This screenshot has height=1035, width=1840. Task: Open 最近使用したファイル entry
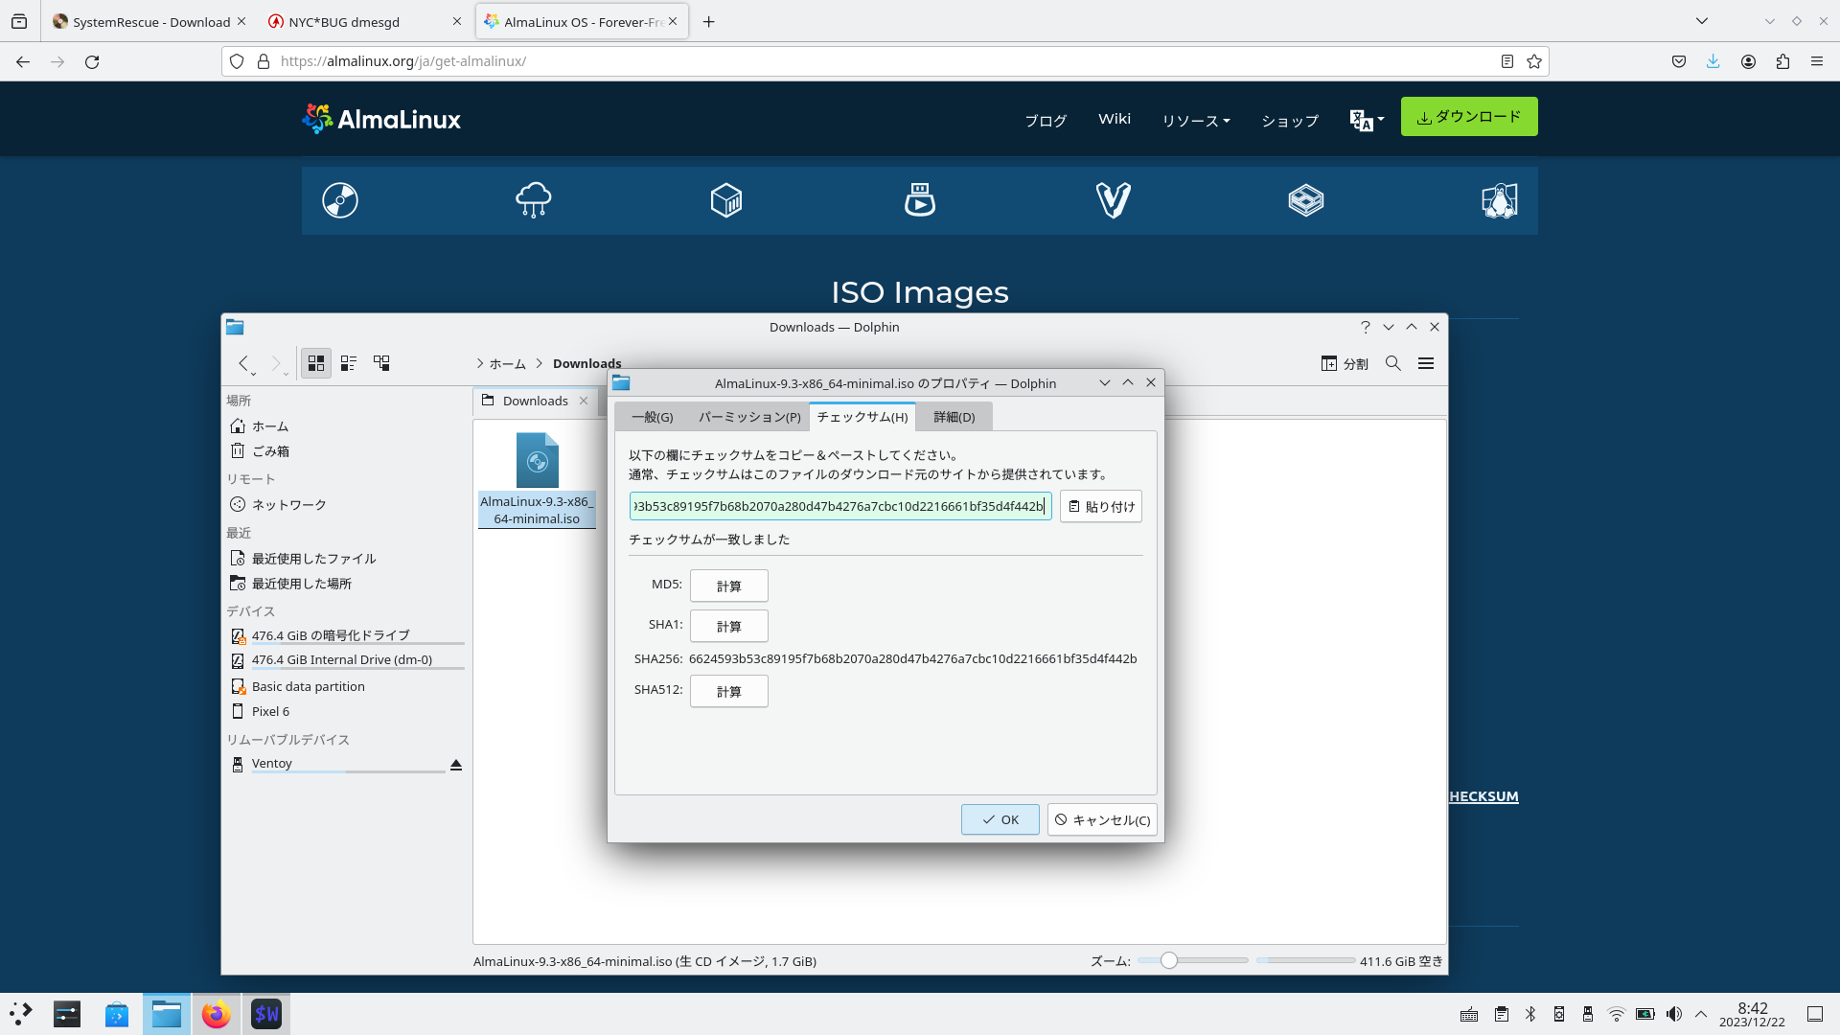pyautogui.click(x=346, y=559)
